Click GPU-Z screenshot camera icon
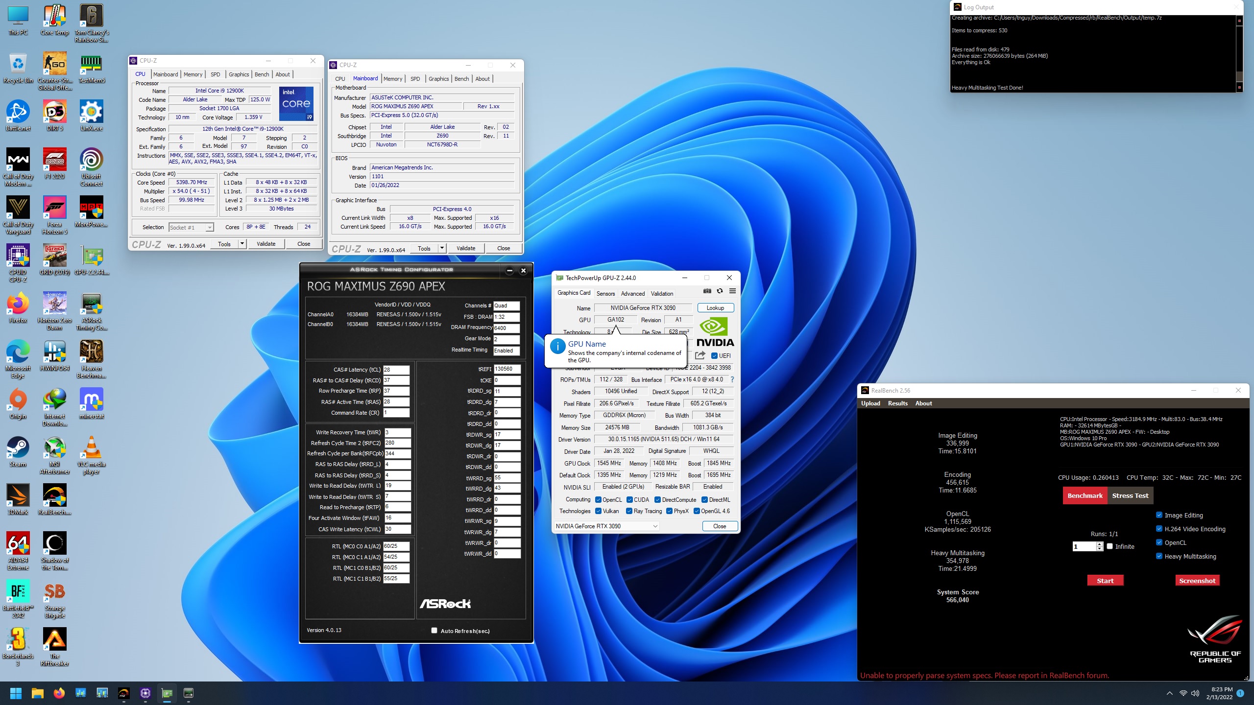 (707, 291)
